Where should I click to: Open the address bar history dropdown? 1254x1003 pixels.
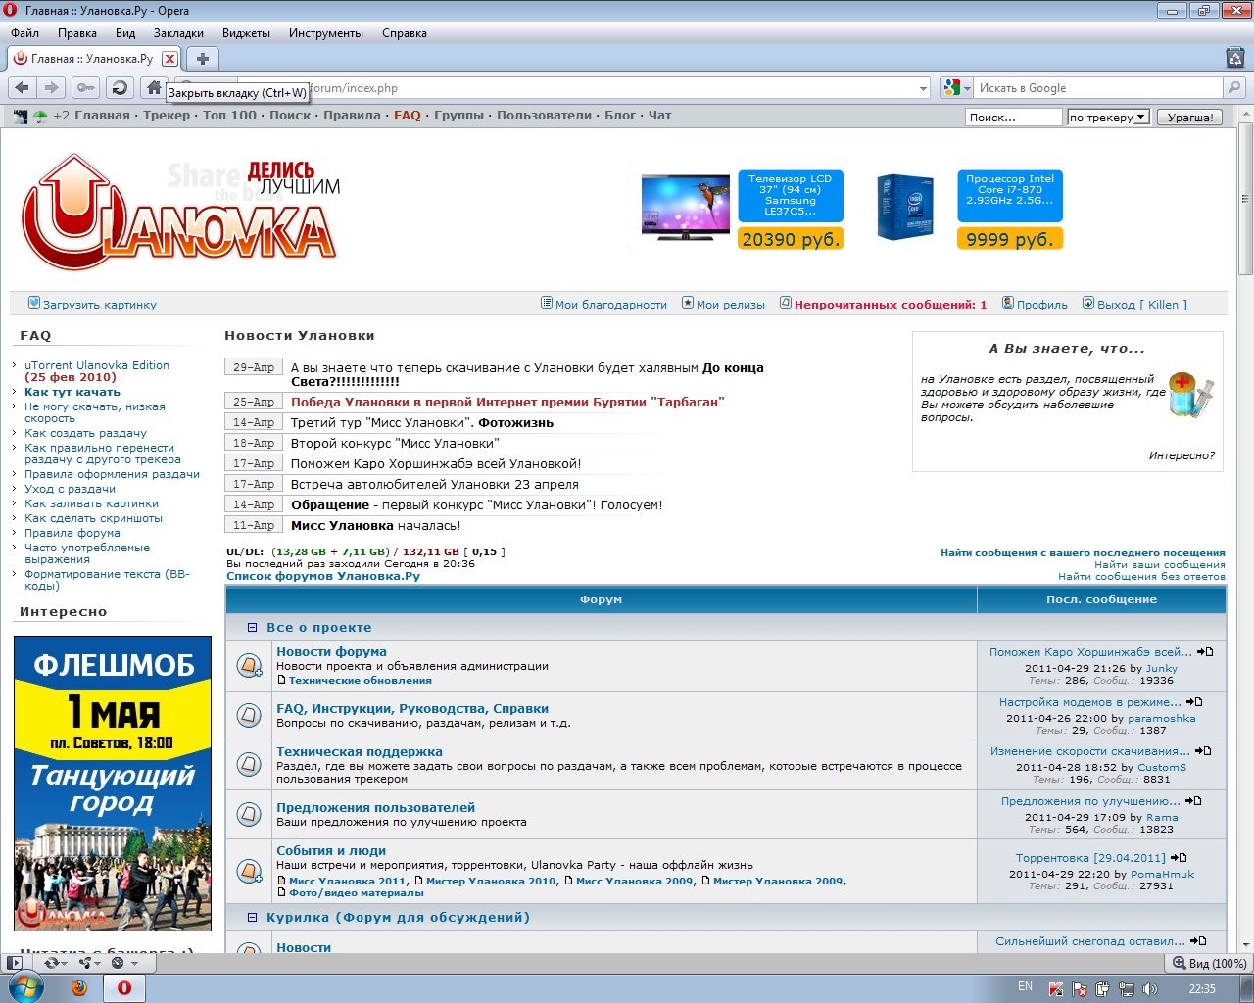tap(922, 87)
